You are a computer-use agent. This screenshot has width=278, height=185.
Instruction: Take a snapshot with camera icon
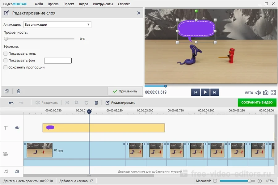coord(266,92)
